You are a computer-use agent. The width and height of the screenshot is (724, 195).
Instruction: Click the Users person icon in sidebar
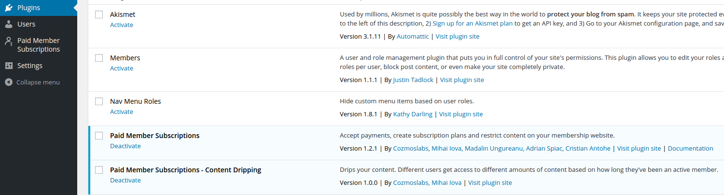[x=9, y=24]
